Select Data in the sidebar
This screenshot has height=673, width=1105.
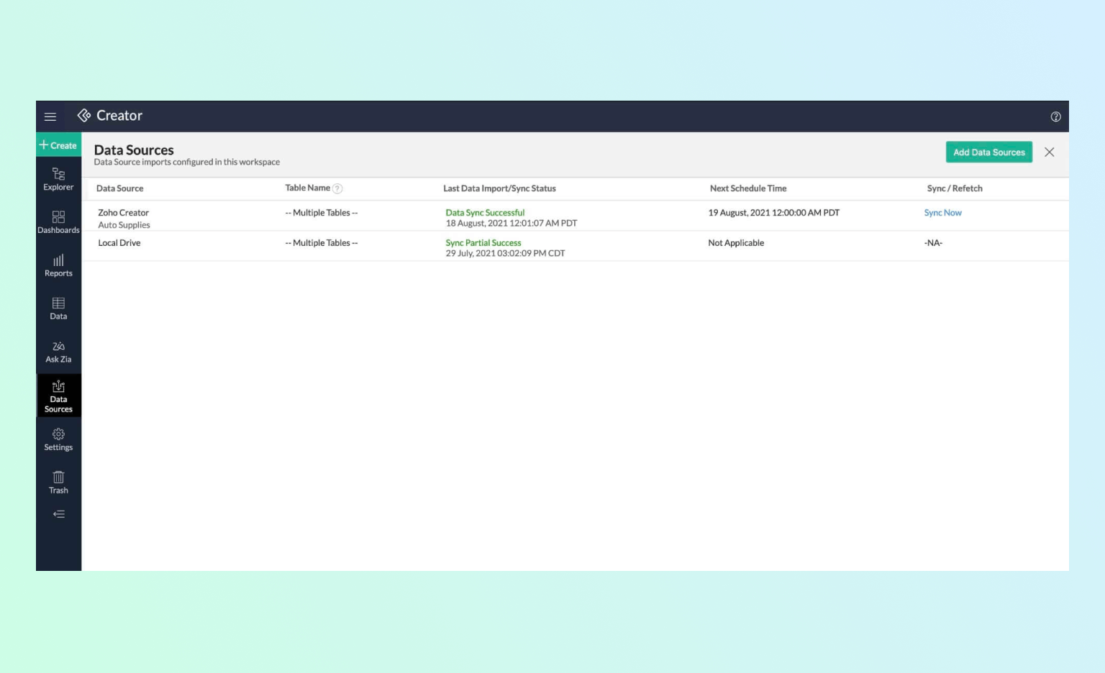click(x=58, y=308)
